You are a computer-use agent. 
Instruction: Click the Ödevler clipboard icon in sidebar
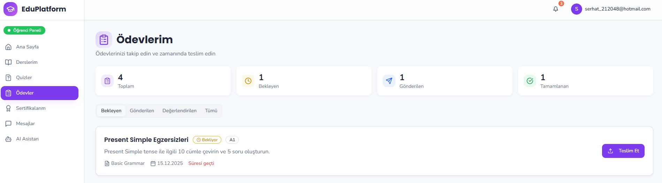pyautogui.click(x=8, y=93)
